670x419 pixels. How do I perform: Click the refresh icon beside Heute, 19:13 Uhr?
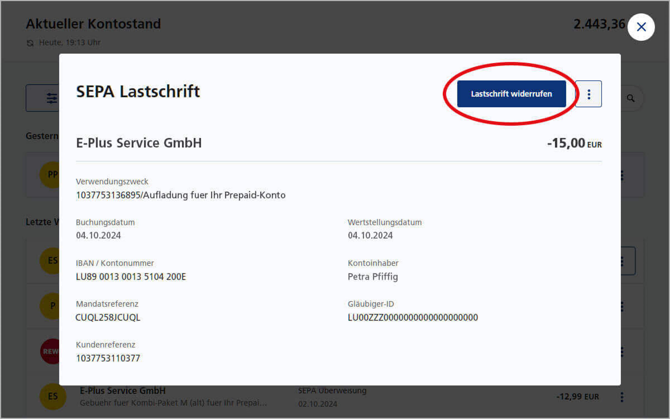coord(30,43)
